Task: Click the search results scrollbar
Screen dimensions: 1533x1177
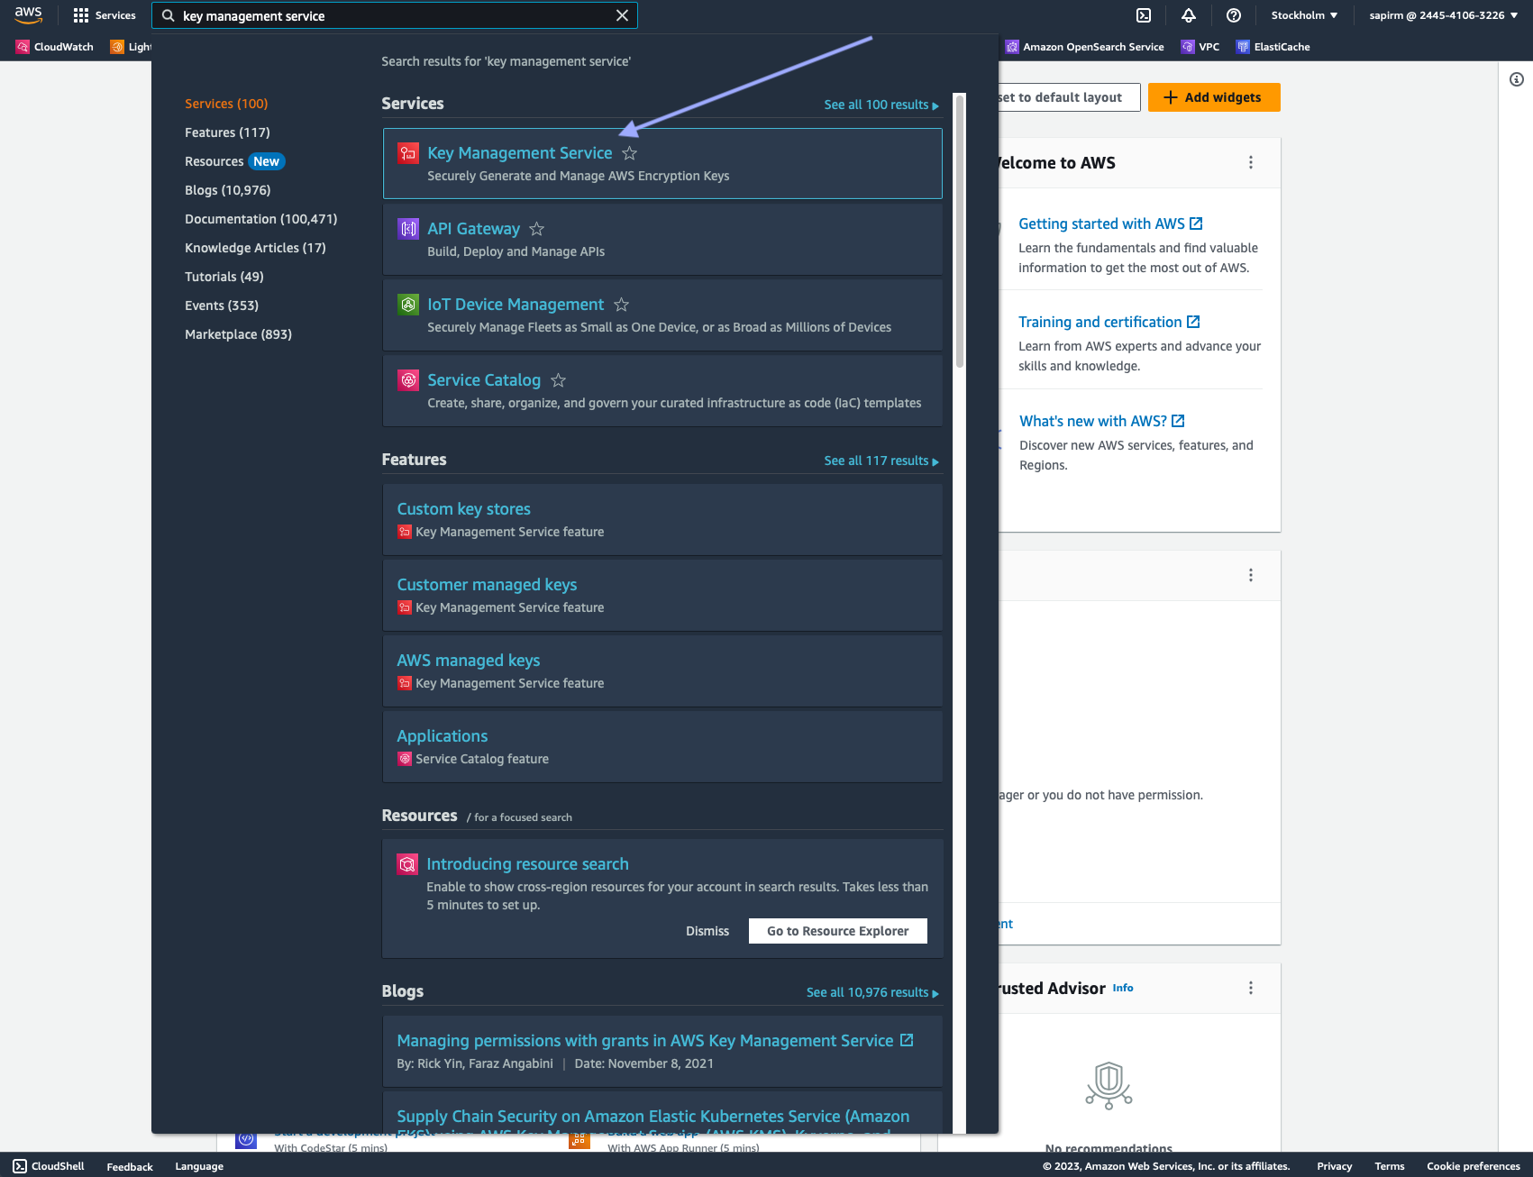Action: coord(960,233)
